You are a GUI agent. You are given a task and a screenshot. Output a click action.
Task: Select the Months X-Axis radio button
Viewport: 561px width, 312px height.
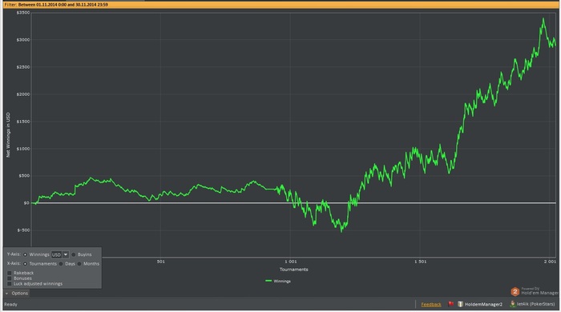[79, 264]
